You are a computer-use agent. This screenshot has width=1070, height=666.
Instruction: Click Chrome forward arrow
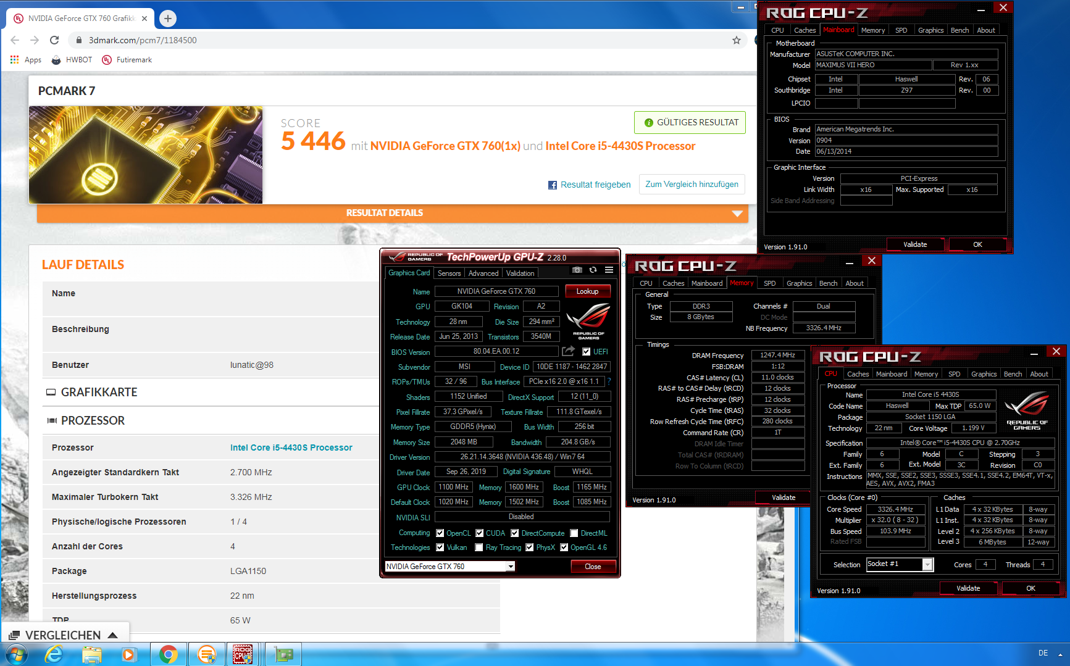pos(35,40)
